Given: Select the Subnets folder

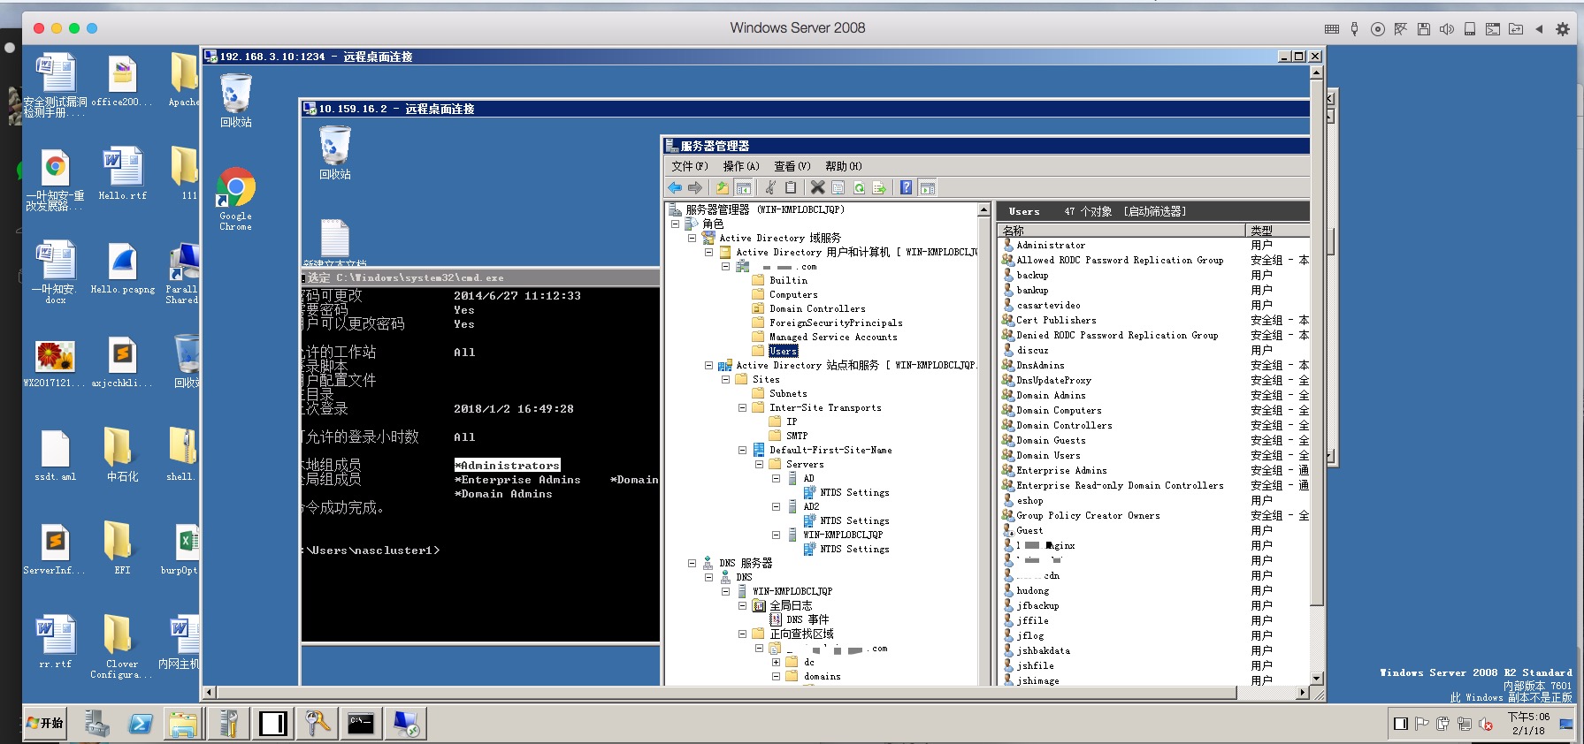Looking at the screenshot, I should [788, 394].
